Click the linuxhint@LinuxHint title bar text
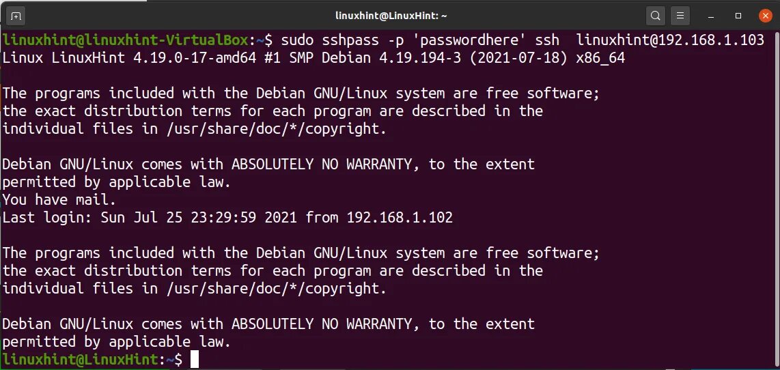The height and width of the screenshot is (370, 780). pyautogui.click(x=391, y=15)
